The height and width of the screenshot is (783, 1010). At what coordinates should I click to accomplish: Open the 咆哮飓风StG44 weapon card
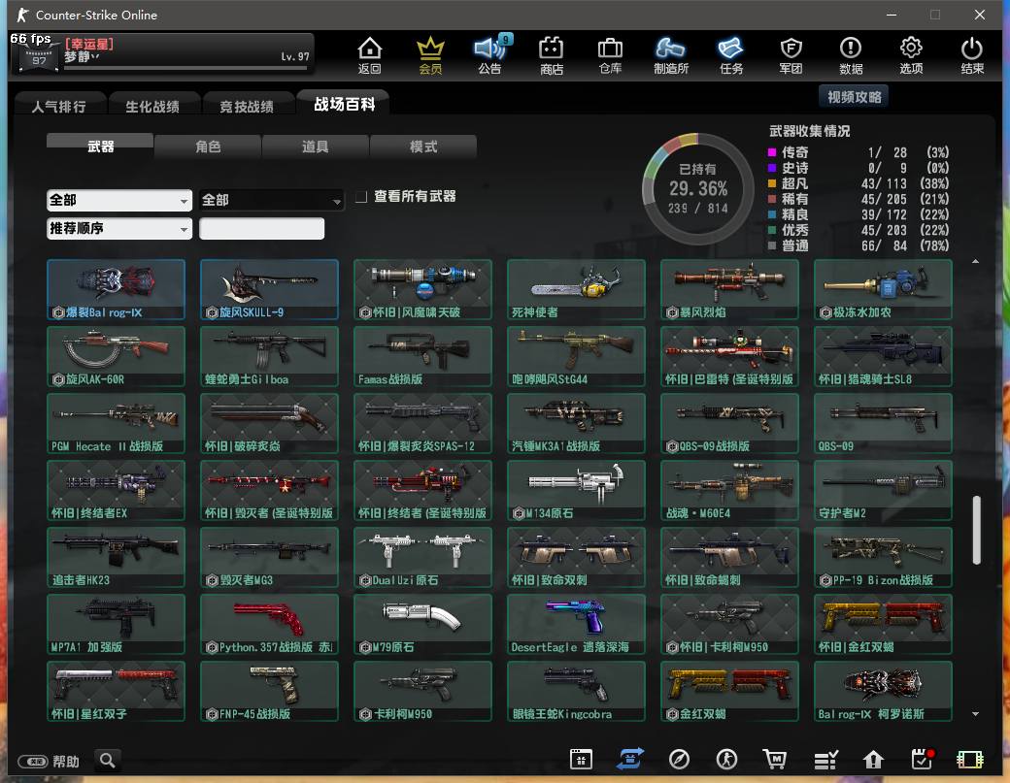click(x=576, y=356)
